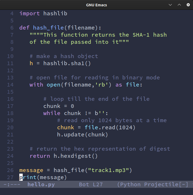Viewport: 193px width, 195px height.
Task: Place cursor on 'import' keyword on line 4
Action: (30, 13)
